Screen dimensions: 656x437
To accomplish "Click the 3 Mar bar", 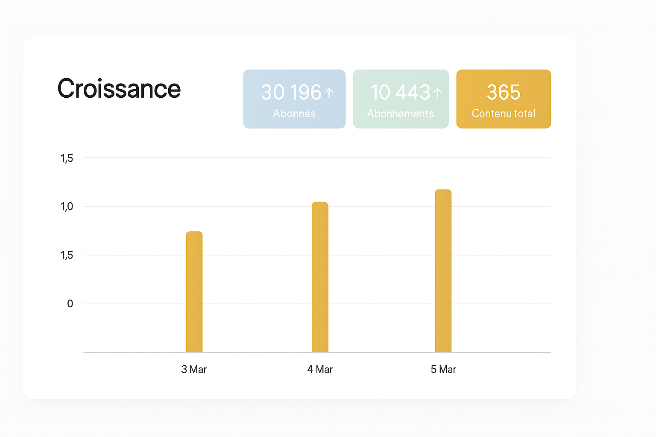I will (194, 292).
